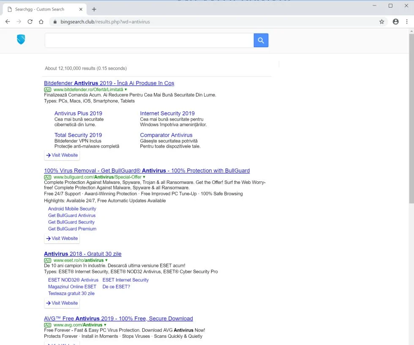Click the www.avg.com/Antivirus URL text
Image resolution: width=414 pixels, height=345 pixels.
click(x=78, y=325)
